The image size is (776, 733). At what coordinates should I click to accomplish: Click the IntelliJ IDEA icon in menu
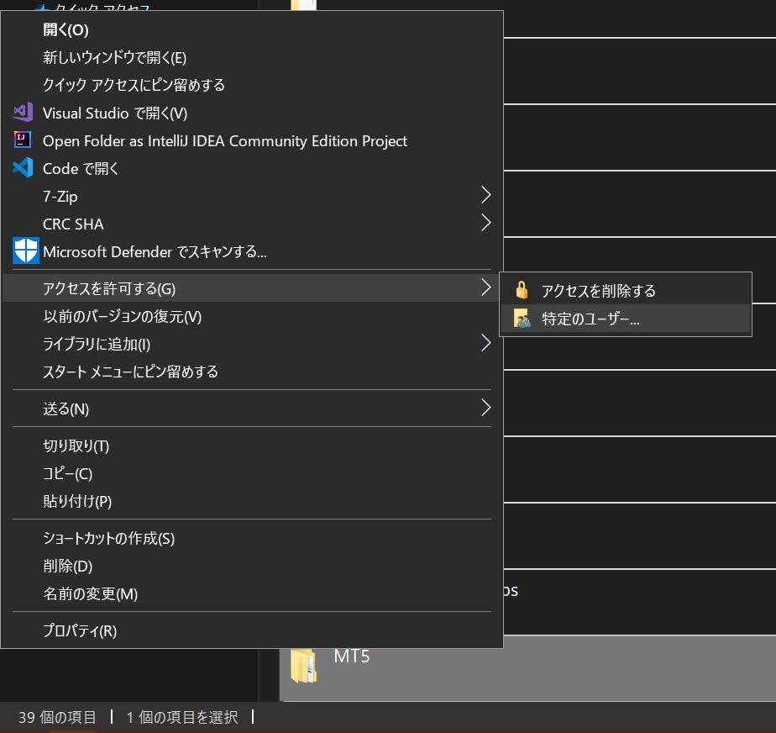[x=23, y=140]
